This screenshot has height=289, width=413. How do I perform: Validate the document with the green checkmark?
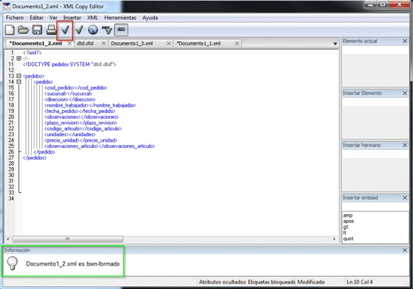click(x=80, y=30)
